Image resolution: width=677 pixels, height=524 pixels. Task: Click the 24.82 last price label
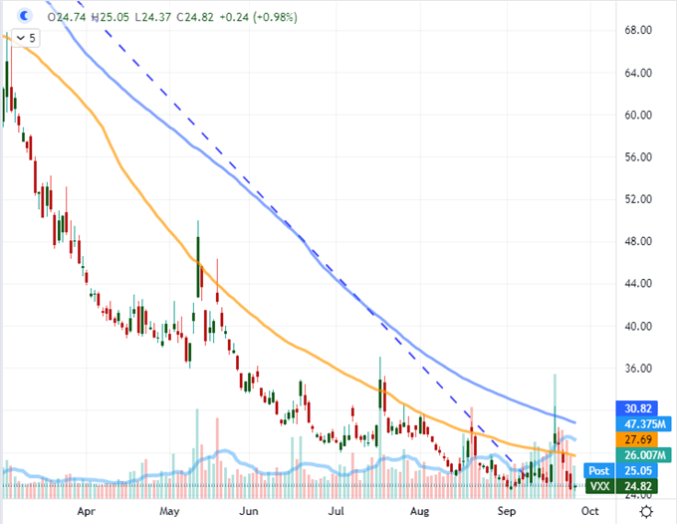637,486
